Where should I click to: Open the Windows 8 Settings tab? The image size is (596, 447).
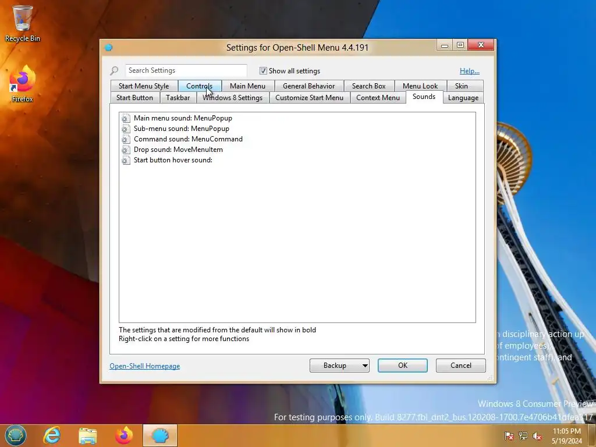click(x=232, y=98)
